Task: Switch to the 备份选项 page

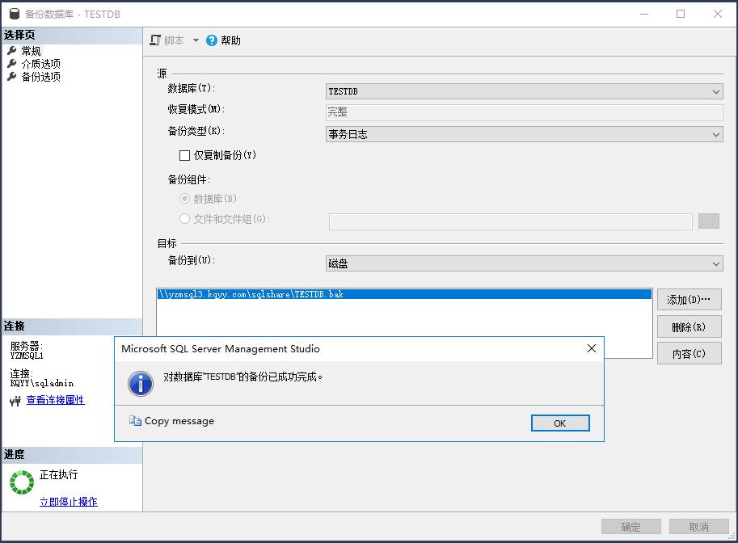Action: tap(40, 77)
